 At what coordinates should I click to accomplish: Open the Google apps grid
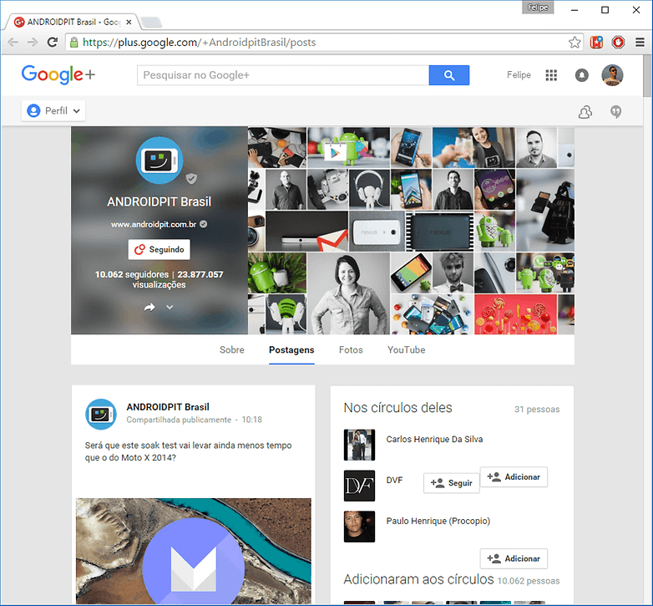[551, 75]
